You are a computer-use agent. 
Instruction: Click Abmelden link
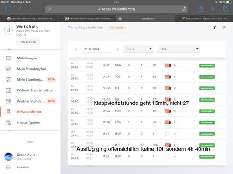(x=23, y=167)
